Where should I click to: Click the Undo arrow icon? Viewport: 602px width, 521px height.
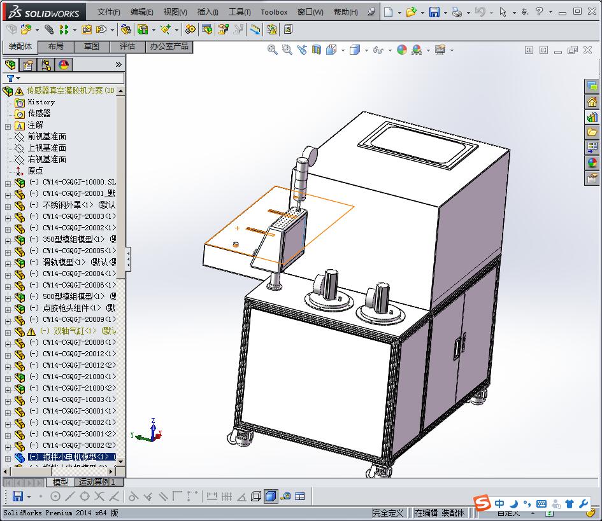(480, 12)
